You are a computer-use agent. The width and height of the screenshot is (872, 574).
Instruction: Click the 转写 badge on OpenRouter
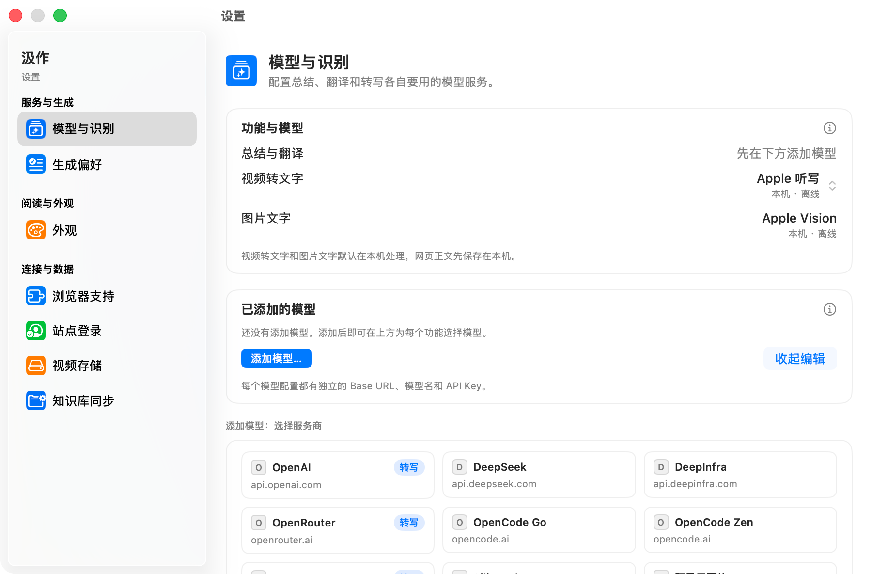pos(409,523)
